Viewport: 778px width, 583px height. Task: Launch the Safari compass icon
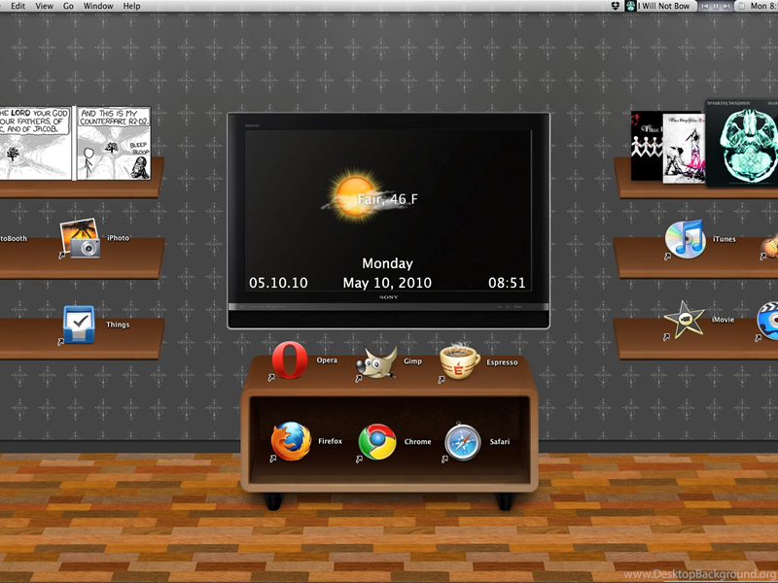(462, 442)
